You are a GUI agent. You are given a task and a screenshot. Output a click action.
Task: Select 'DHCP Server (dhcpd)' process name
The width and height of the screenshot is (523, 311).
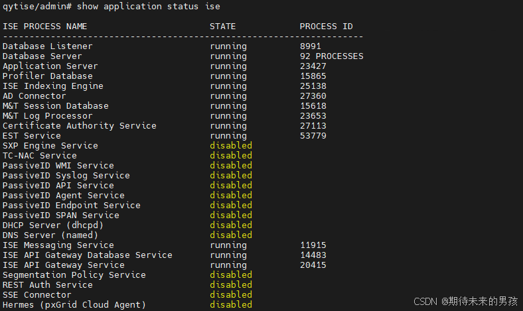pos(53,225)
